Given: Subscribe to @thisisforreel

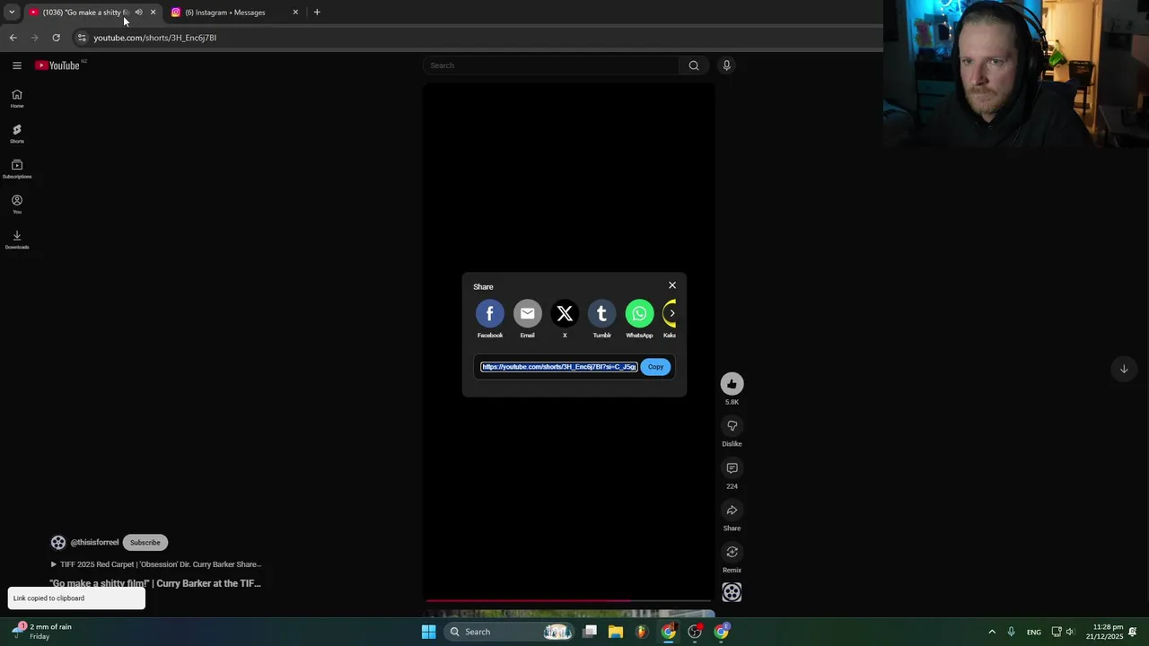Looking at the screenshot, I should pyautogui.click(x=145, y=542).
